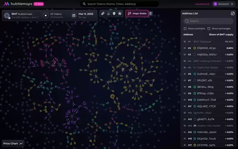
Task: Open the Price Chart panel
Action: coord(13,144)
